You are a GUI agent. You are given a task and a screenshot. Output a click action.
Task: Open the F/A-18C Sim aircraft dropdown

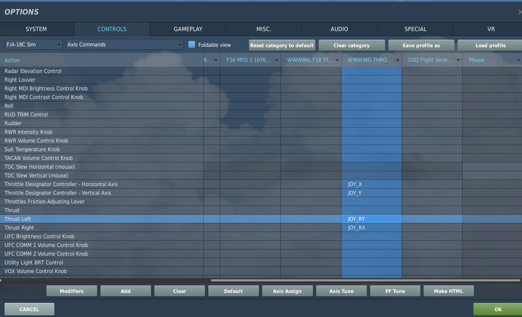click(33, 44)
